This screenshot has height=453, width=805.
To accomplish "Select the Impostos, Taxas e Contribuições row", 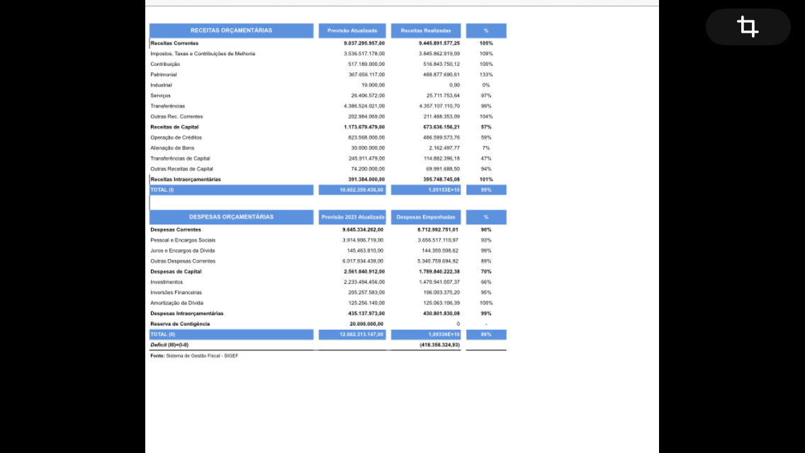I will pos(203,54).
